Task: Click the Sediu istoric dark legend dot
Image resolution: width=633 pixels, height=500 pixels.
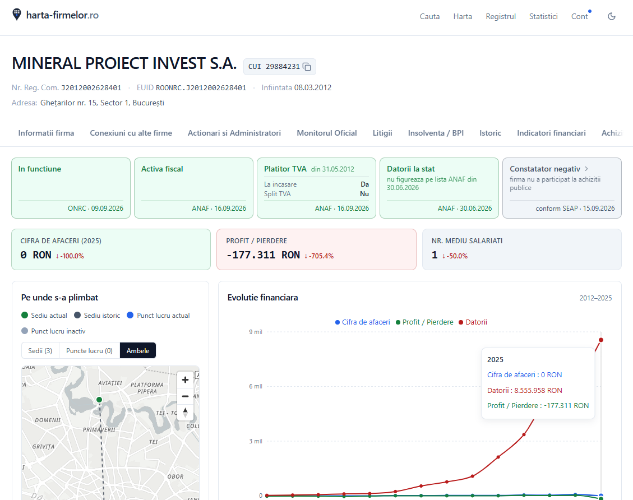Action: (77, 315)
